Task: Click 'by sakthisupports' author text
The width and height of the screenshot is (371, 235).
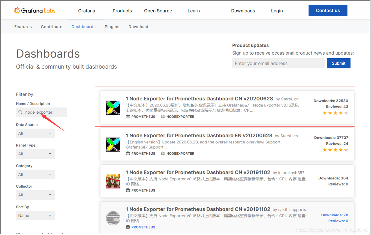Action: [x=289, y=210]
